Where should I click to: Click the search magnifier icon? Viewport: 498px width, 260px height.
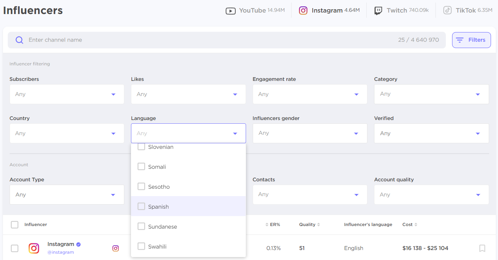[x=19, y=40]
